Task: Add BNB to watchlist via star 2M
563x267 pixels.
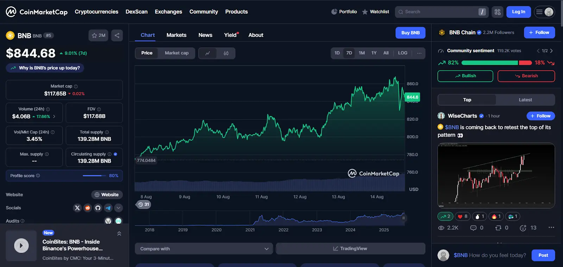Action: 99,35
